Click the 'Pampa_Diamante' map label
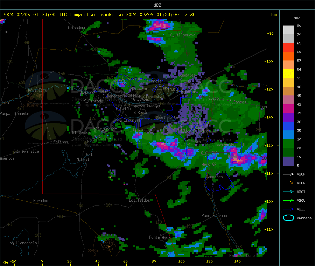This screenshot has width=315, height=266. [15, 114]
